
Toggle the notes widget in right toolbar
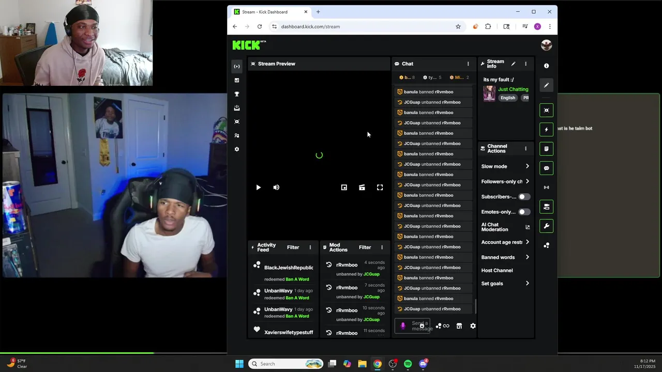547,149
